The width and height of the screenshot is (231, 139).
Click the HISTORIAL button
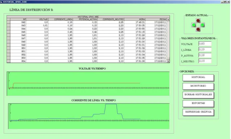coord(198,77)
